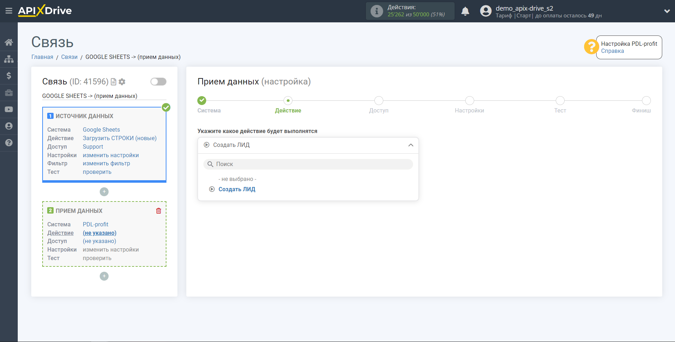Image resolution: width=675 pixels, height=342 pixels.
Task: Open connection settings gear icon
Action: click(122, 82)
